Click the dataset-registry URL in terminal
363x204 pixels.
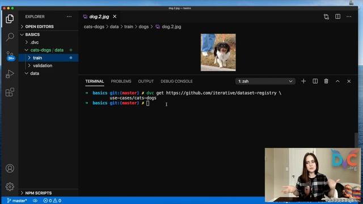point(221,93)
